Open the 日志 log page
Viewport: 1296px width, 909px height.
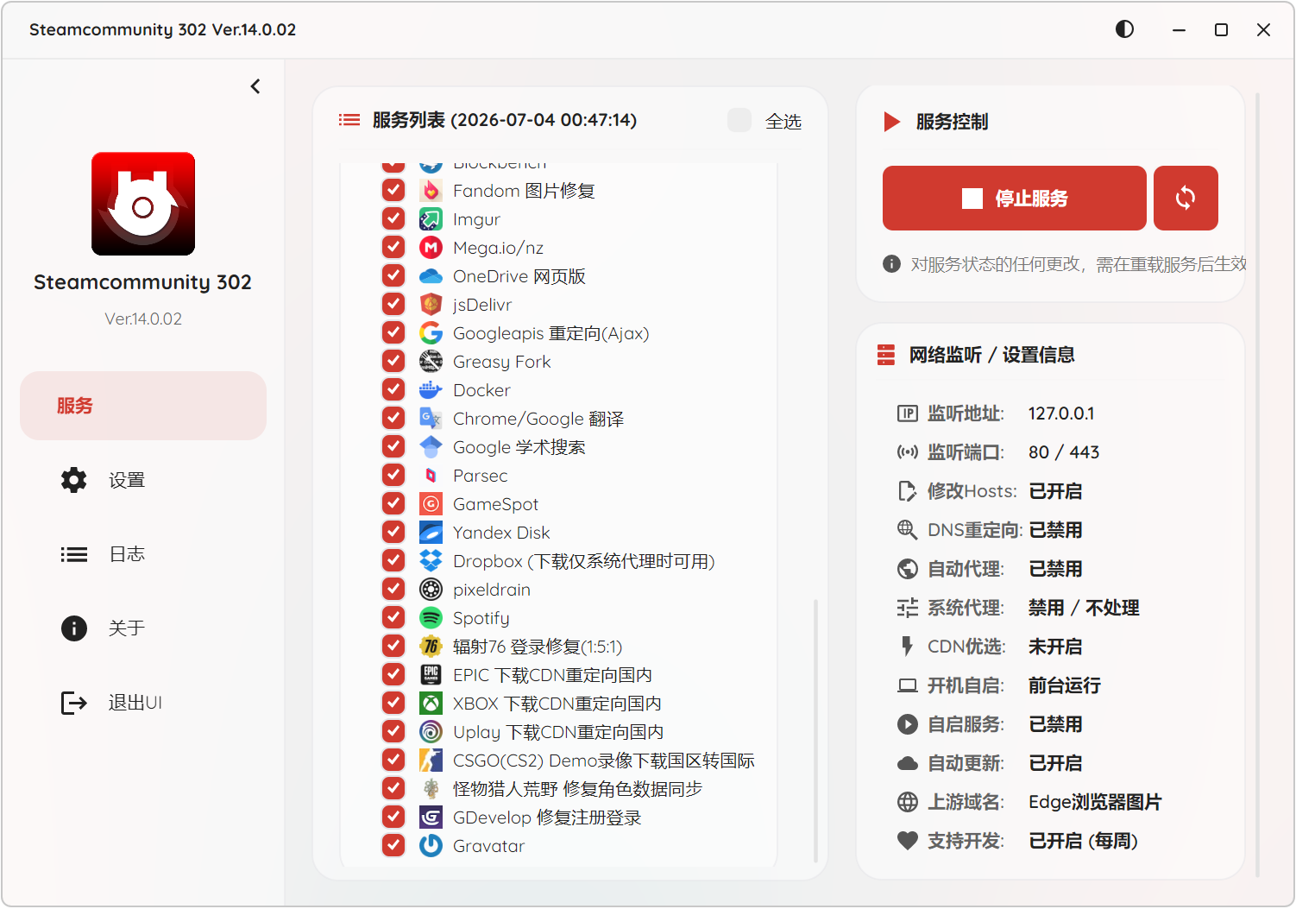[143, 554]
